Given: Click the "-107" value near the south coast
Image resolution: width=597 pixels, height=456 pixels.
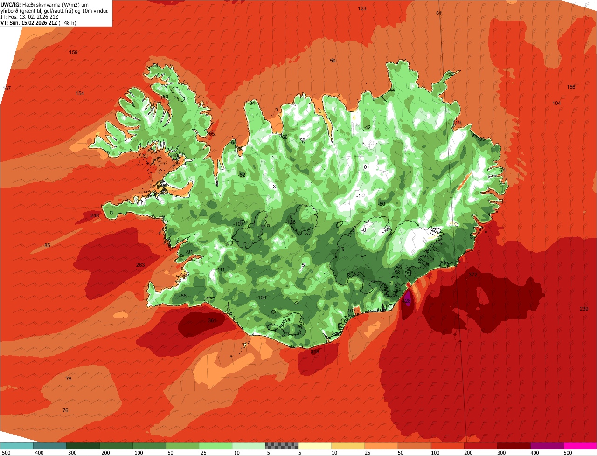Looking at the screenshot, I should click(x=351, y=311).
